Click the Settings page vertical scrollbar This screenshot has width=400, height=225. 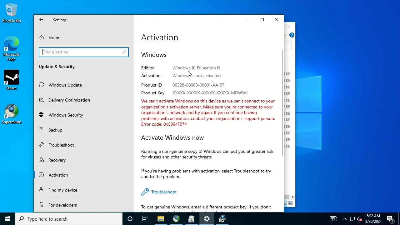tap(283, 102)
